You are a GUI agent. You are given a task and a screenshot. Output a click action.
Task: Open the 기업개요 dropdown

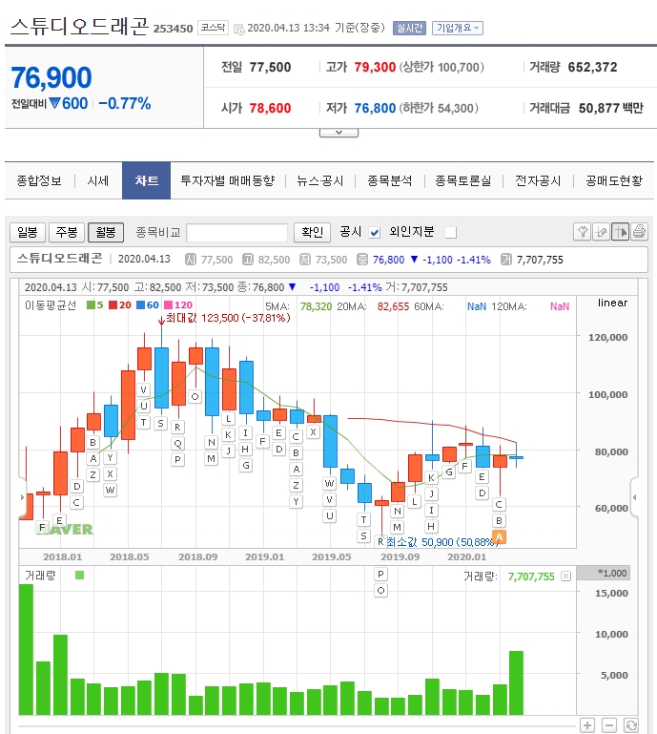458,28
